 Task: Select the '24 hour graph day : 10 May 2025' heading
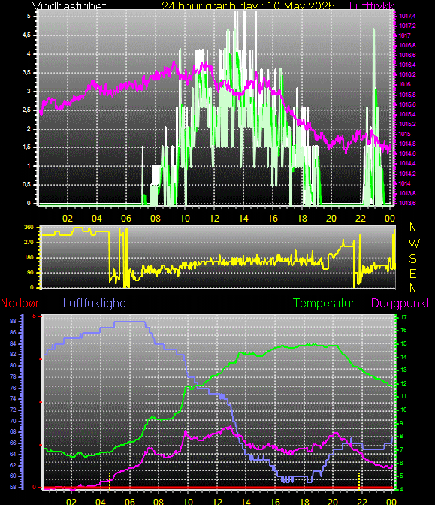248,5
